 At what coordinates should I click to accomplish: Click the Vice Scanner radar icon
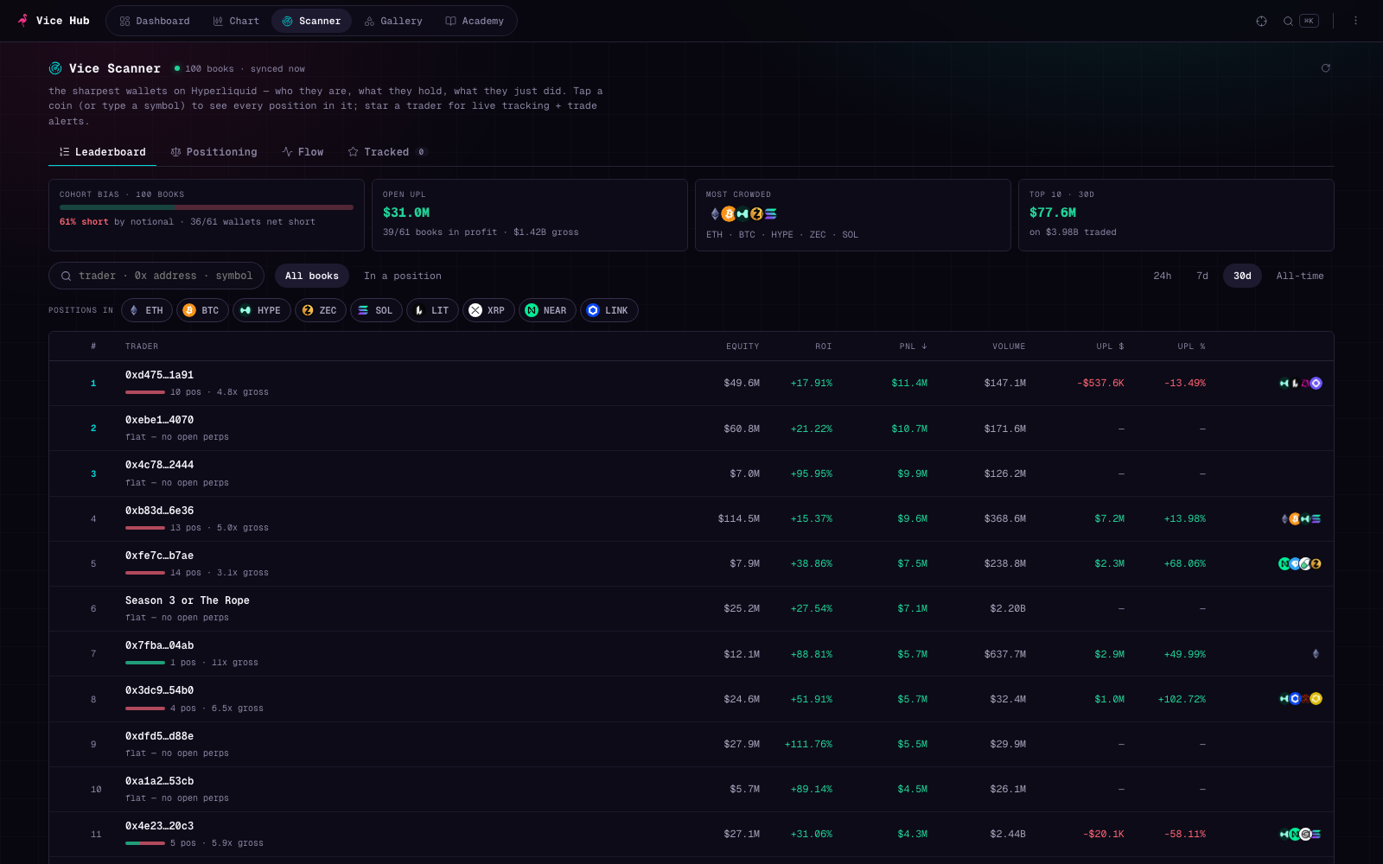55,68
